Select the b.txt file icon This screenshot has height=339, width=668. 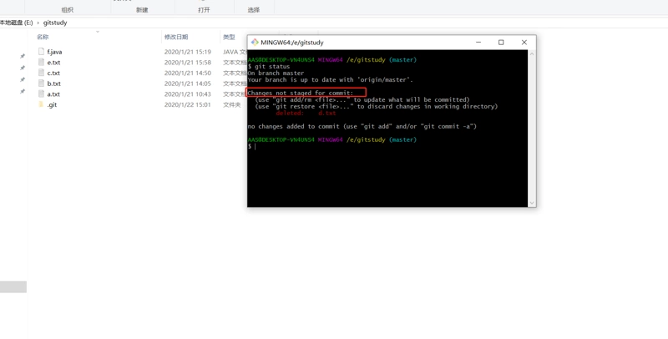coord(41,83)
